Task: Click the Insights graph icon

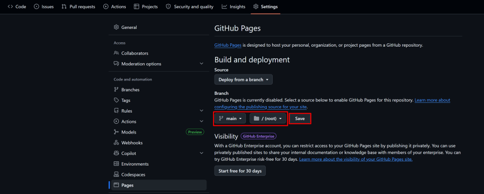Action: tap(224, 6)
